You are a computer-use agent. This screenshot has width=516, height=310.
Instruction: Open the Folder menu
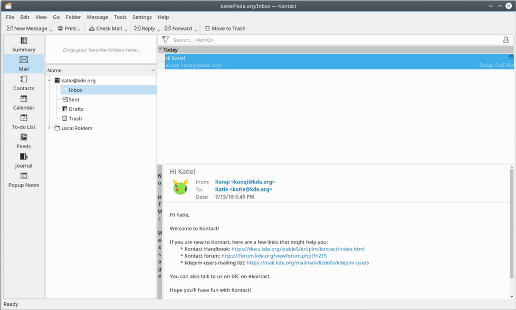click(x=73, y=17)
